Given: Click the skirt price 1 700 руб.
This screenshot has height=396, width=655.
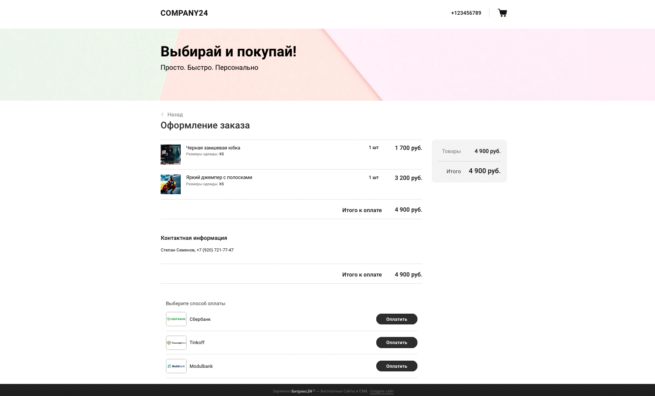Looking at the screenshot, I should click(408, 148).
